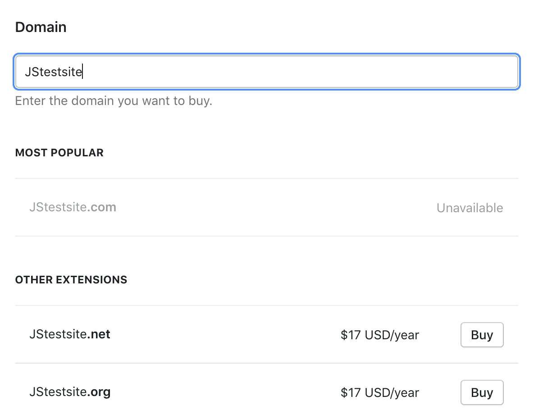Select the JStestsite.org domain name text
The width and height of the screenshot is (534, 419).
click(x=69, y=392)
